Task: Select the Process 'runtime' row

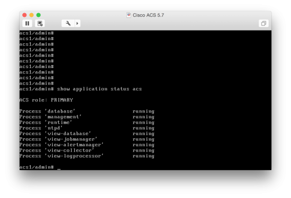Action: [x=87, y=122]
